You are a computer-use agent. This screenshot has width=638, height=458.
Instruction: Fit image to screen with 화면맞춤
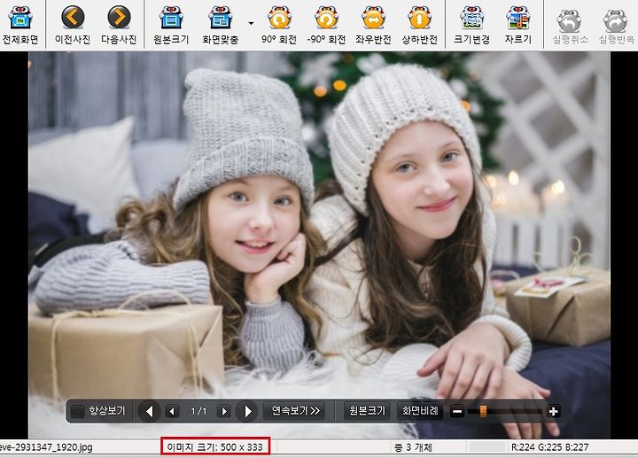[220, 25]
